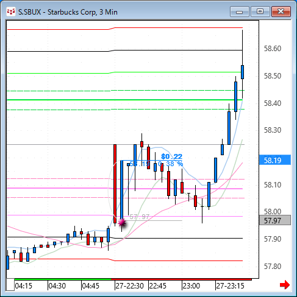Click the 04:45 time axis label
The width and height of the screenshot is (297, 297).
[x=91, y=286]
